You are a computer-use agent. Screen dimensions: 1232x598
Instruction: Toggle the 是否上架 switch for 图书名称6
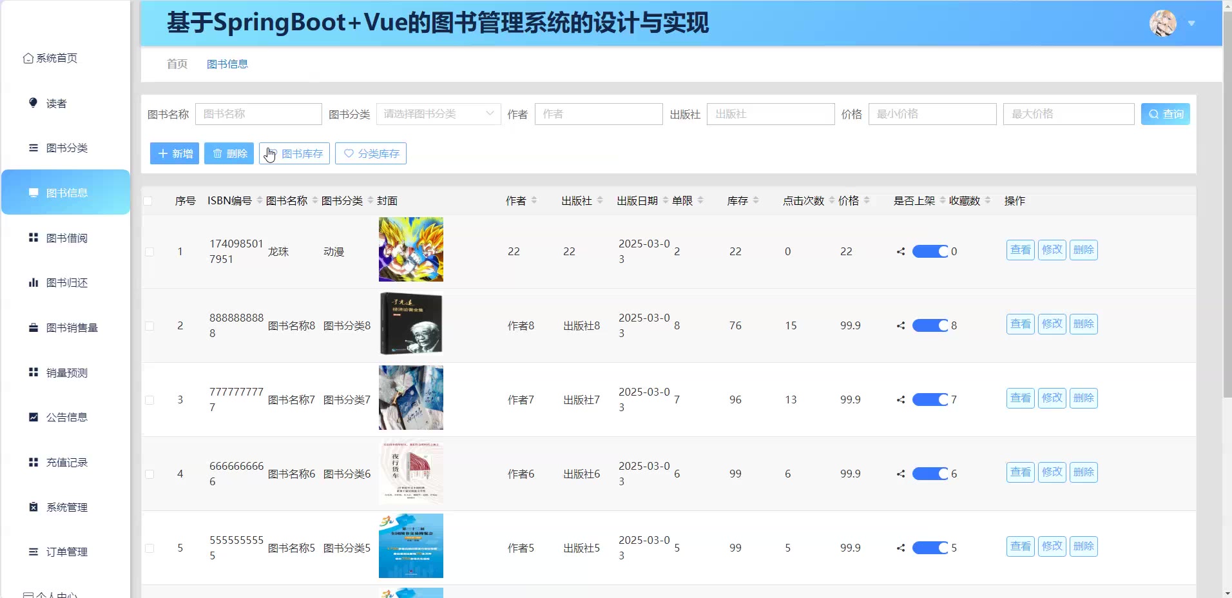(930, 474)
